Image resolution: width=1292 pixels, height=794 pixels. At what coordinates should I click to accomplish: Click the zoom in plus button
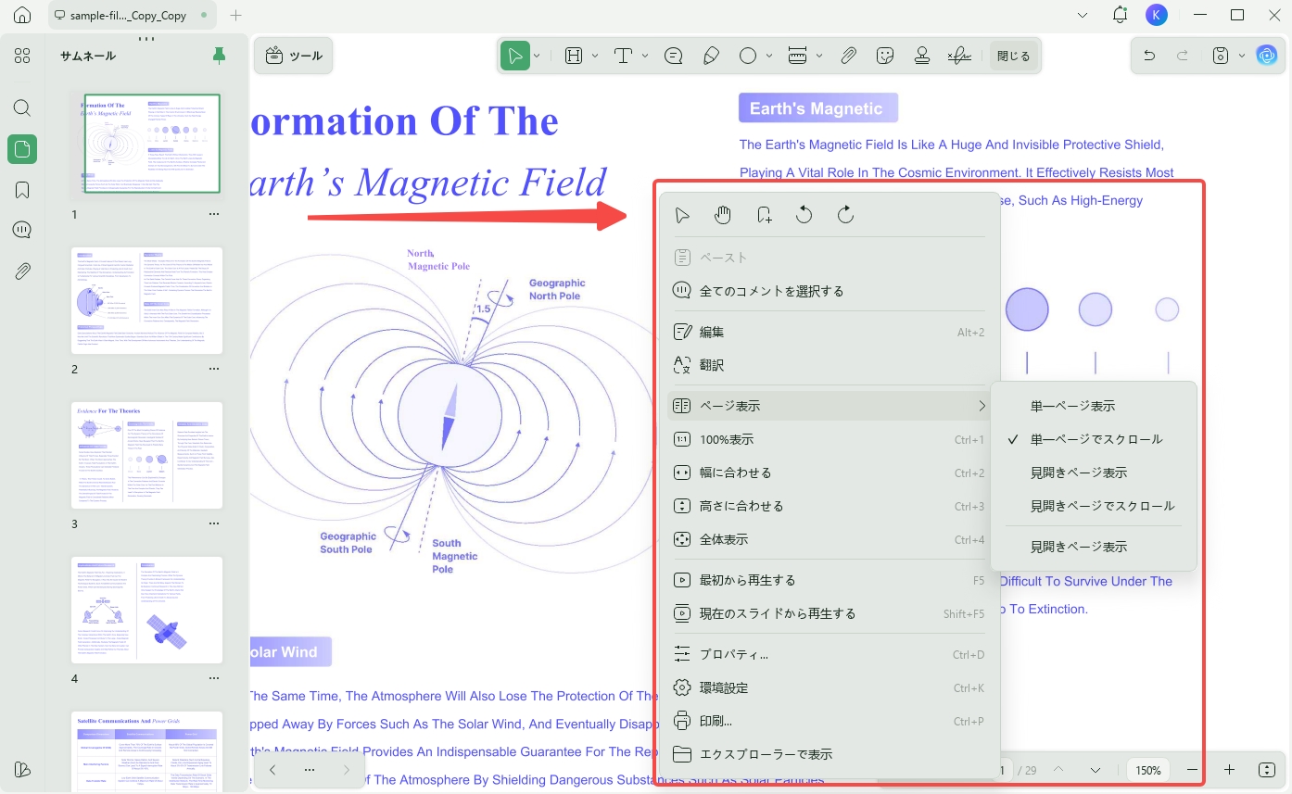coord(1230,770)
